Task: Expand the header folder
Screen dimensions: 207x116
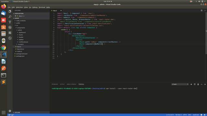Action: [21, 37]
